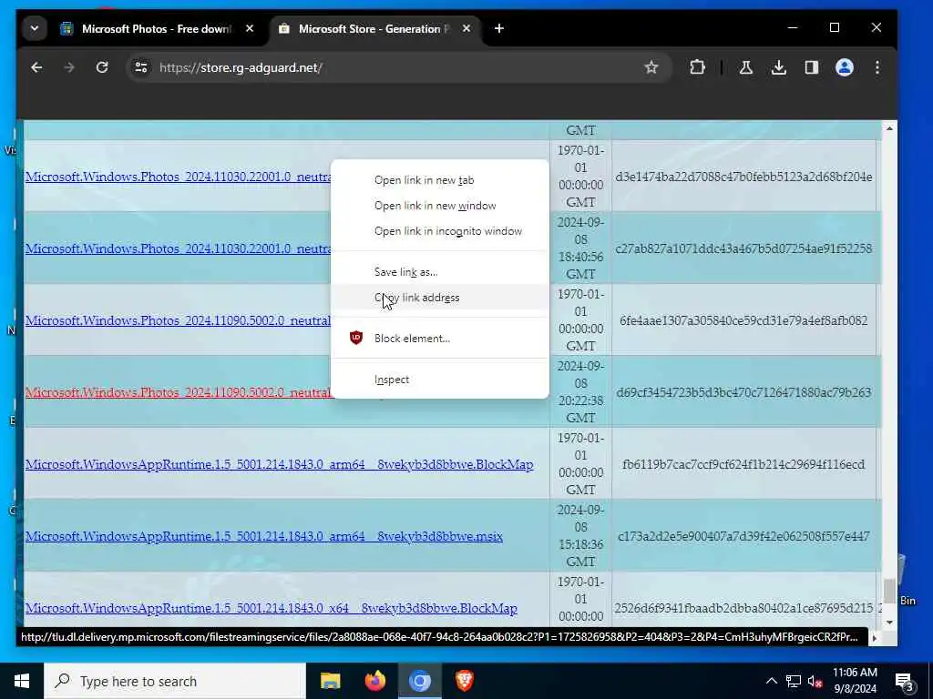Click hash d69cf3454723b5d3bc470c7126471880ac79b263
933x699 pixels.
click(x=743, y=392)
